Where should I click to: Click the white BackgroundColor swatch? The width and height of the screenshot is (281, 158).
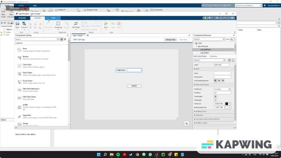[x=227, y=107]
